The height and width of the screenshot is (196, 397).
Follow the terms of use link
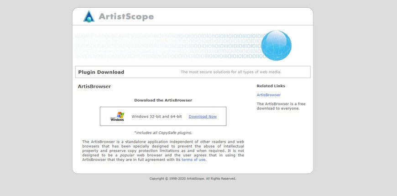click(193, 160)
